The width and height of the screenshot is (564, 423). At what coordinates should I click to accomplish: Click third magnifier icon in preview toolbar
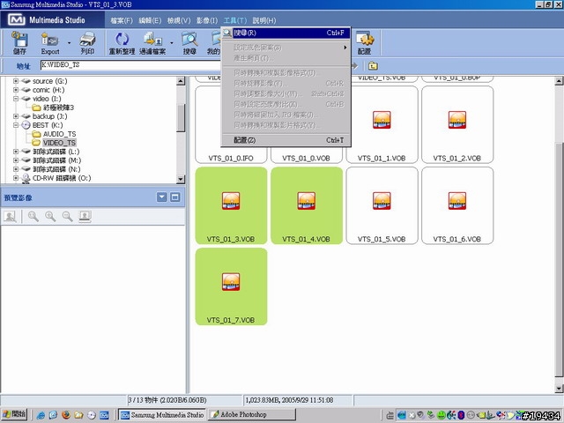point(67,216)
